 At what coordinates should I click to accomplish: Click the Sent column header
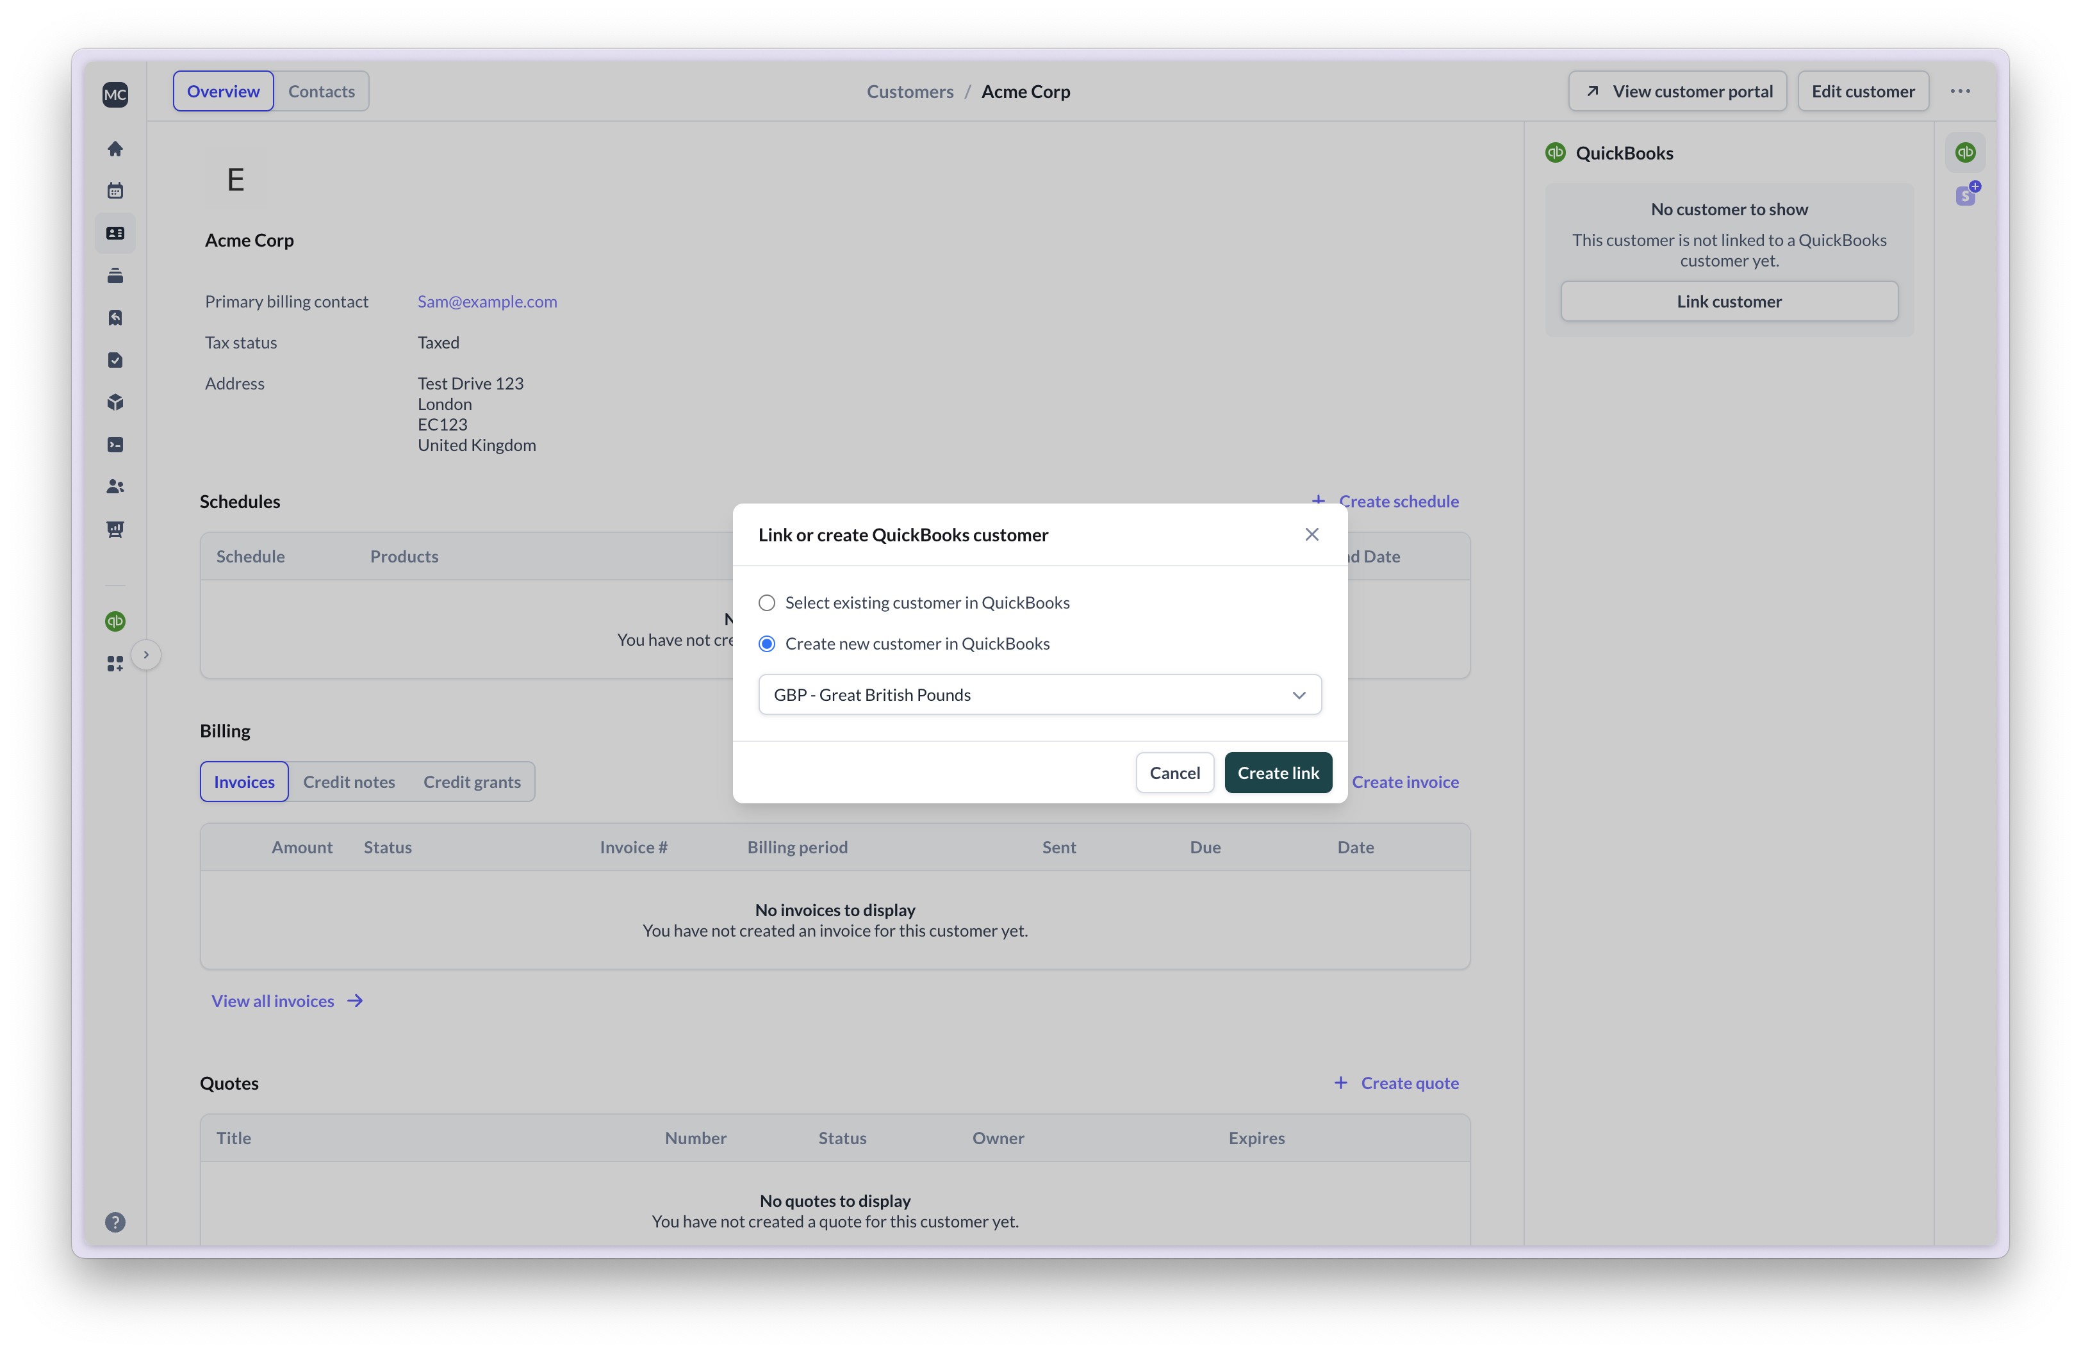tap(1059, 847)
